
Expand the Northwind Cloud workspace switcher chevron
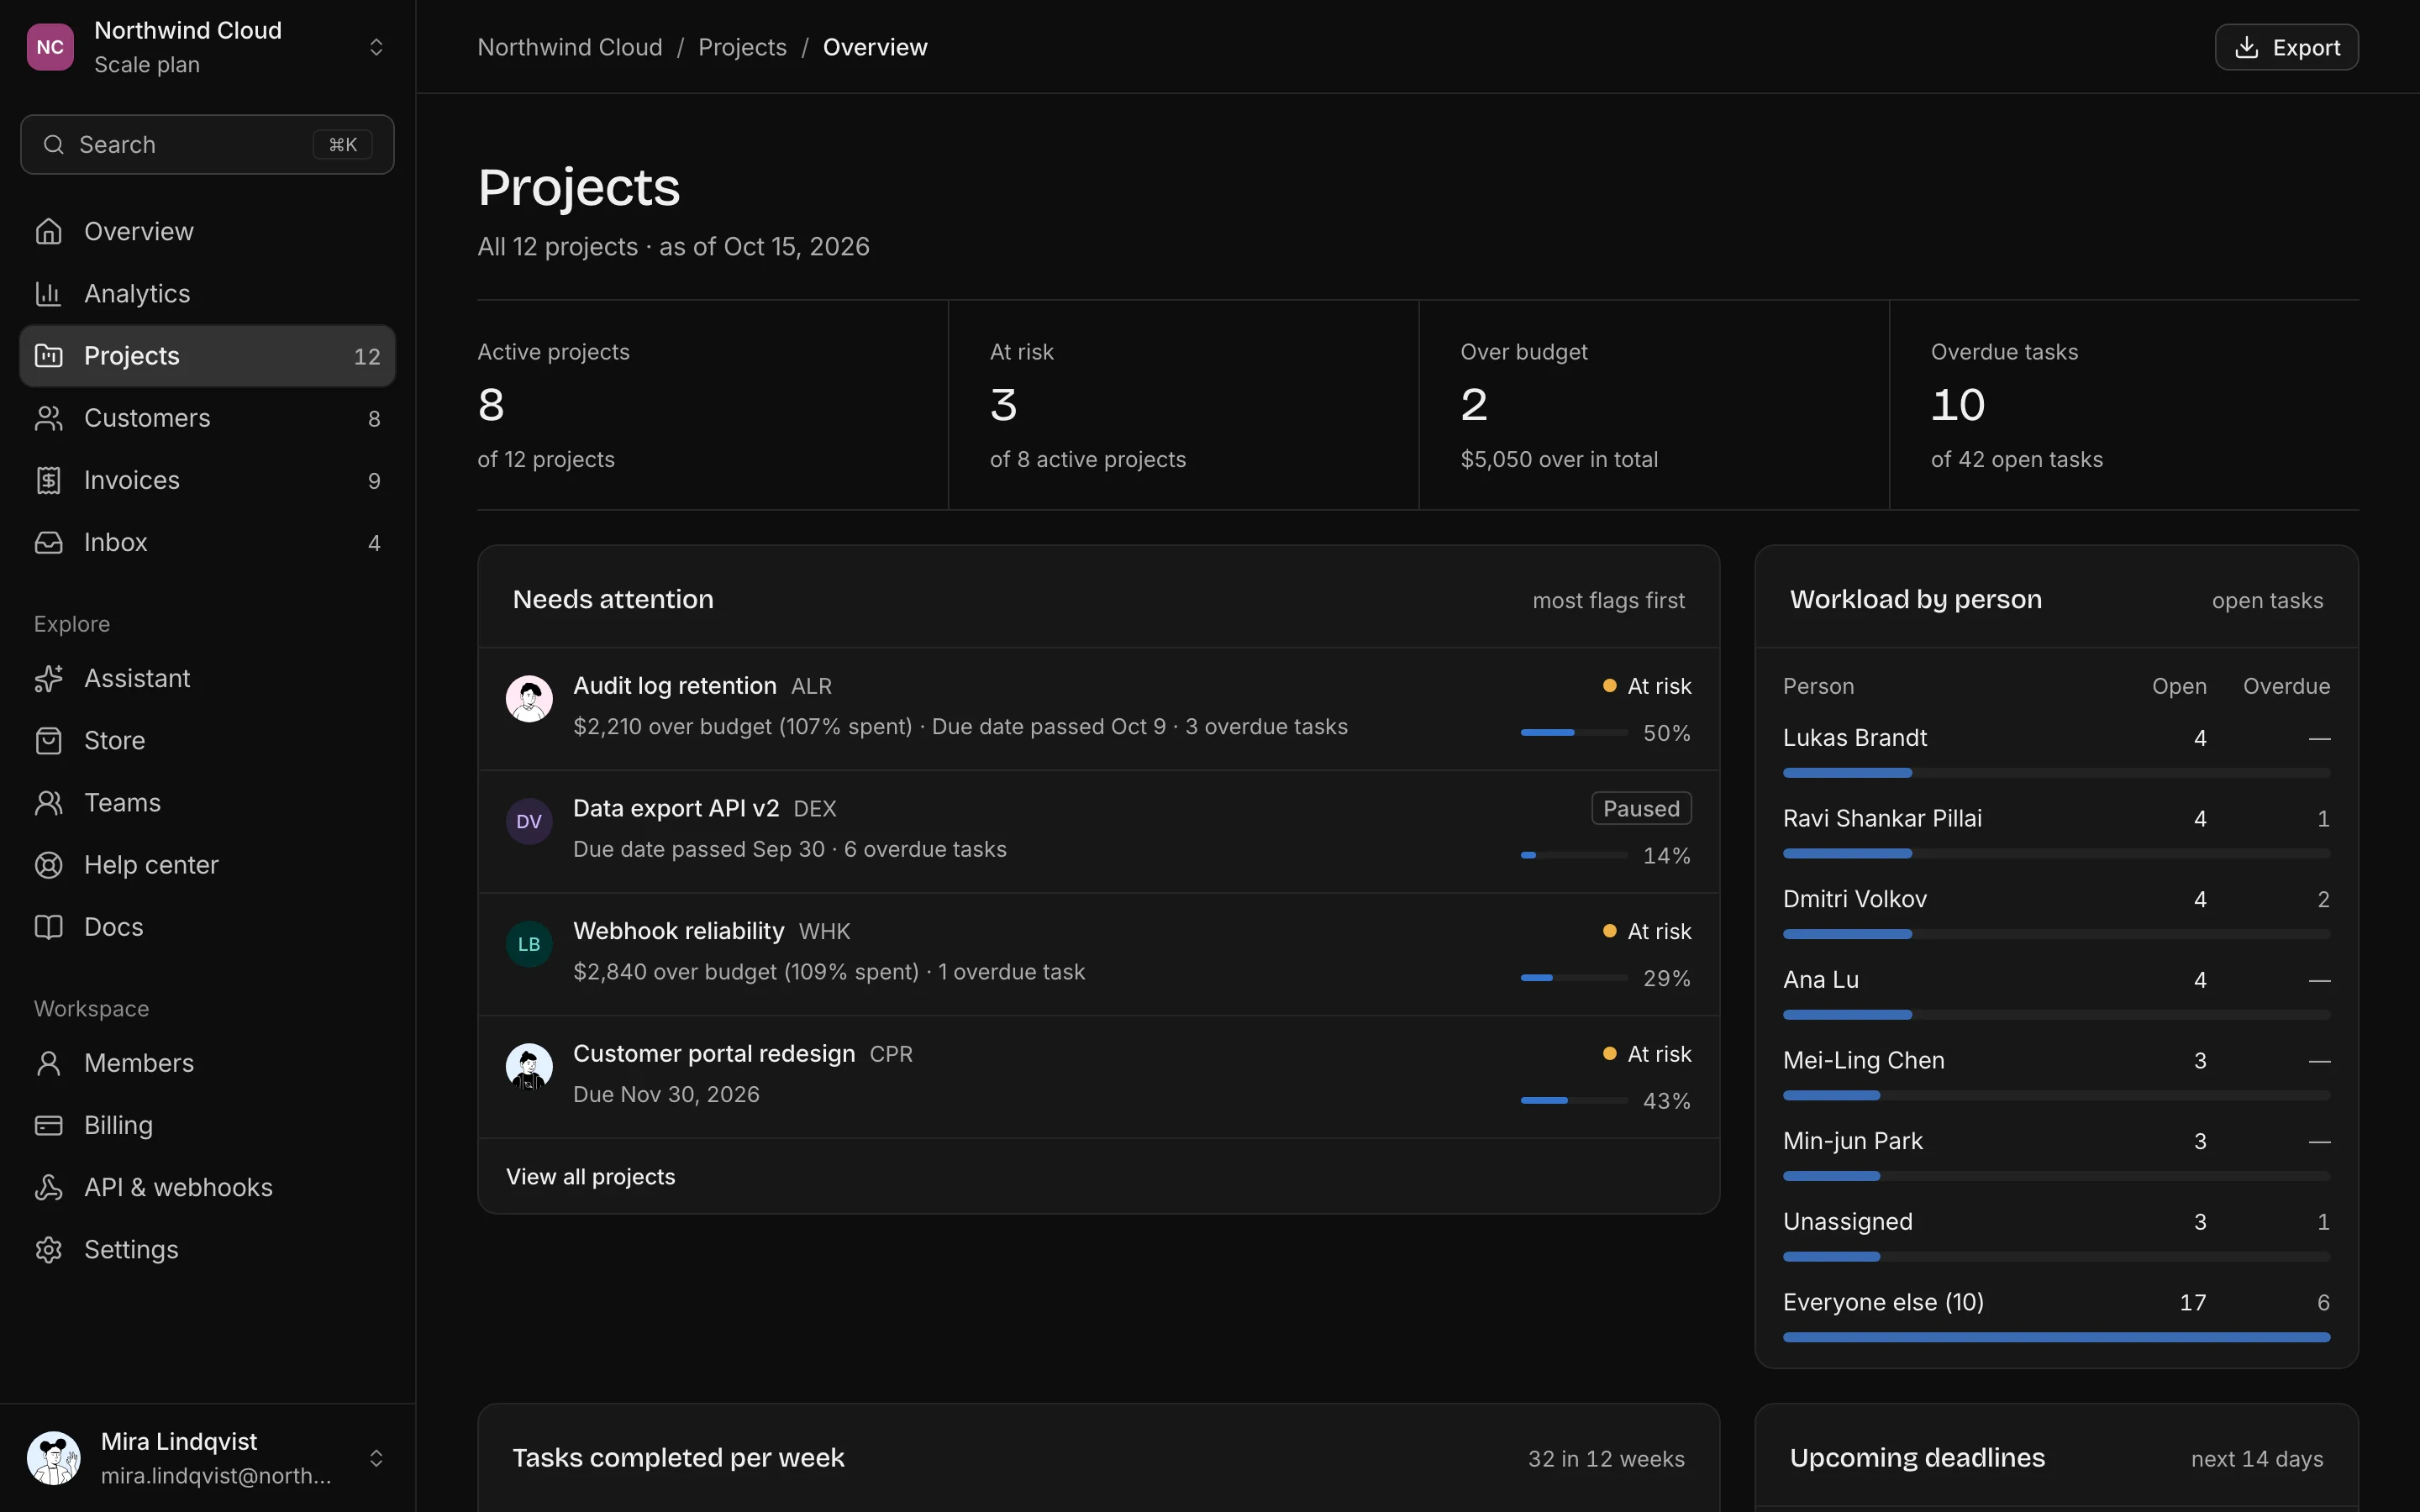click(x=376, y=47)
